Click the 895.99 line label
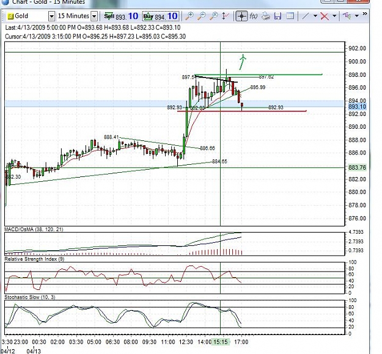Image resolution: width=382 pixels, height=354 pixels. [x=258, y=87]
